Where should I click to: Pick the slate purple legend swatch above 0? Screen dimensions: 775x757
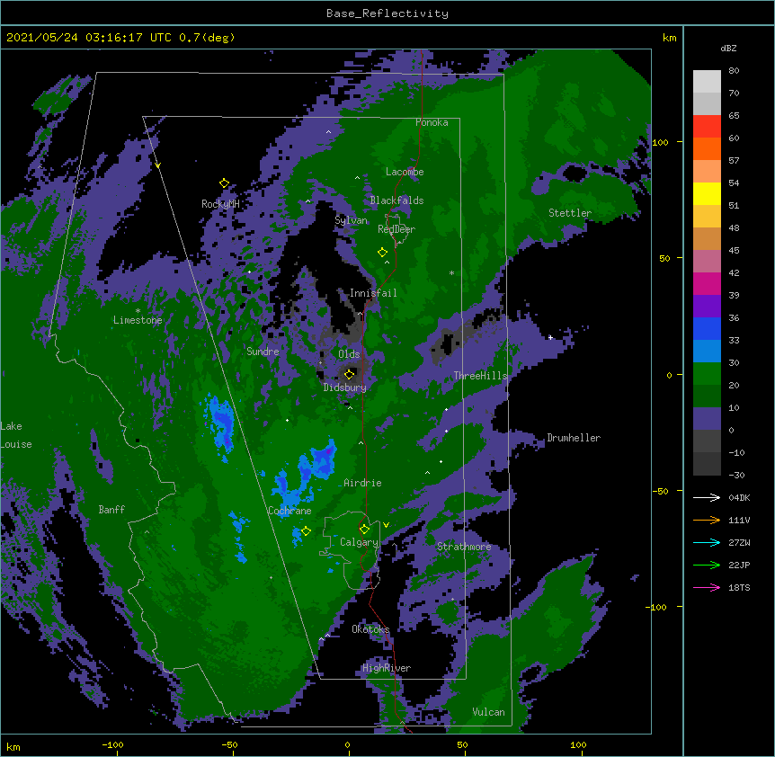(707, 419)
